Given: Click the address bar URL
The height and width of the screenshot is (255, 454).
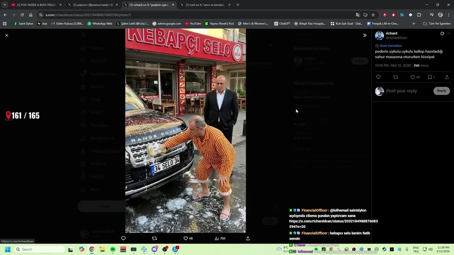Looking at the screenshot, I should tap(88, 15).
